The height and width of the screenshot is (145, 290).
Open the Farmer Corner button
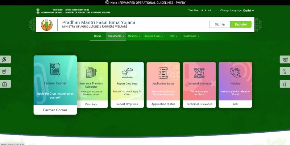click(55, 110)
